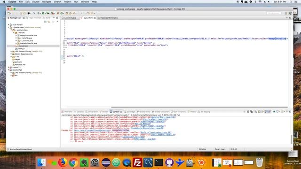Open GitHub Desktop from the dock
This screenshot has height=169, width=301.
[x=169, y=162]
